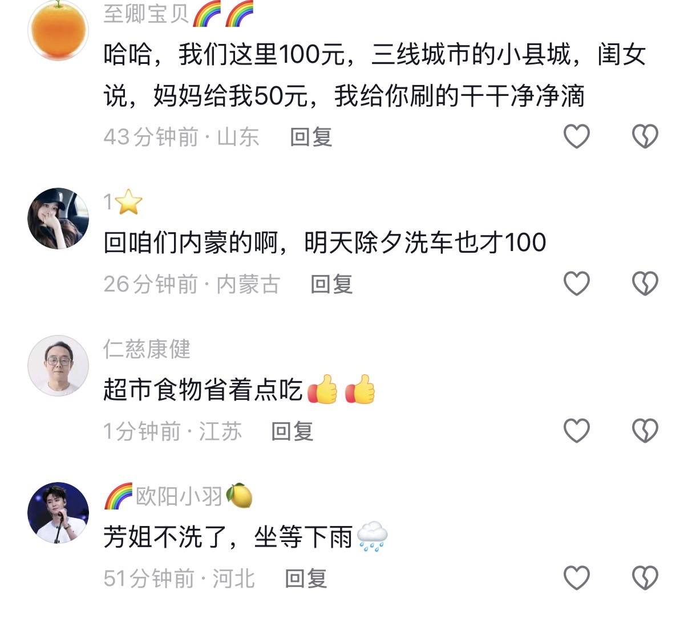This screenshot has width=688, height=619.
Task: Reply to the 51分钟前 河北 comment
Action: pos(306,578)
